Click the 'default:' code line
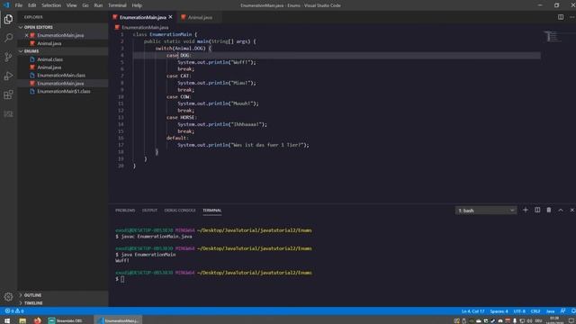Image resolution: width=576 pixels, height=324 pixels. click(177, 138)
